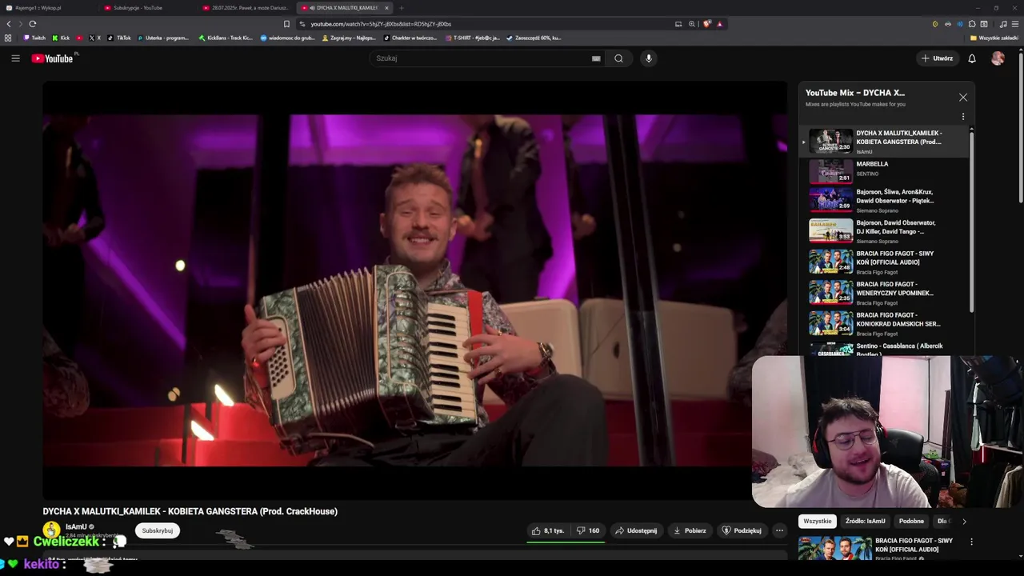Select current KOBIETA GANGSTERA playlist entry
The image size is (1024, 576).
point(884,142)
